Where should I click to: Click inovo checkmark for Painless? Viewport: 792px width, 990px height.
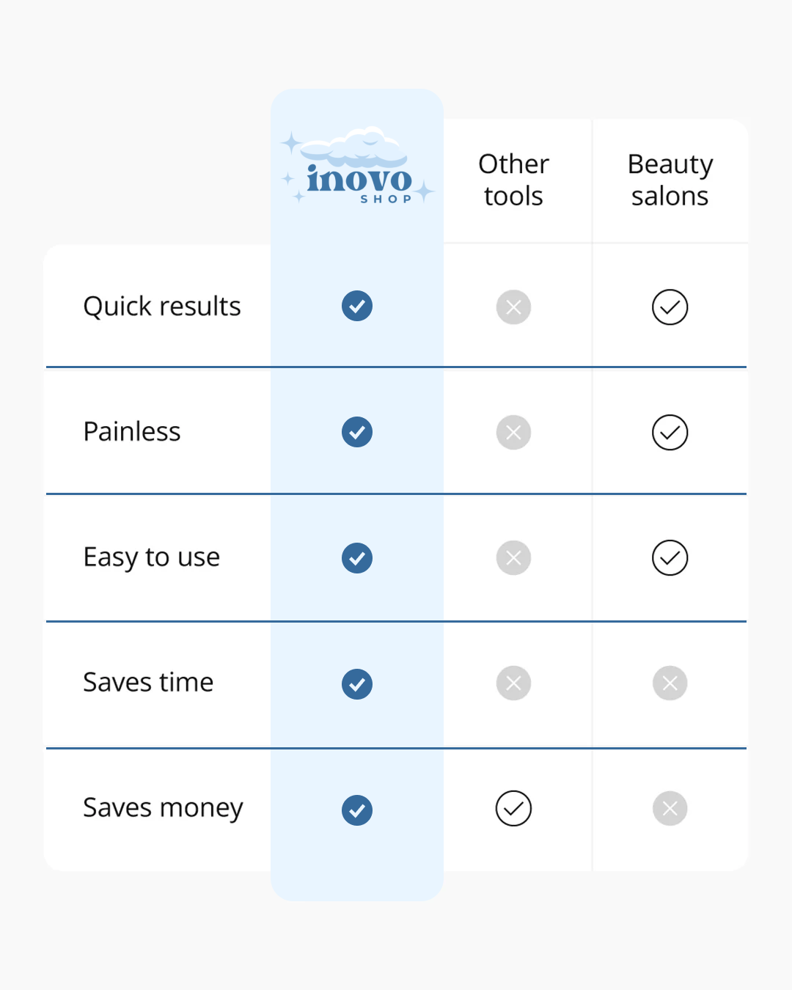click(x=357, y=432)
